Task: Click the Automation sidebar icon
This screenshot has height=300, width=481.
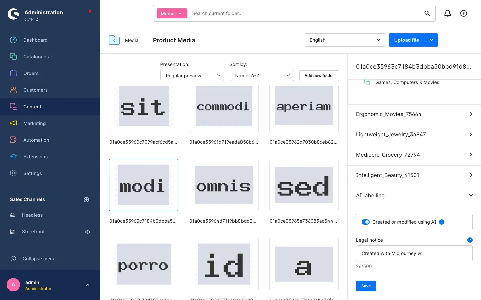Action: [13, 140]
